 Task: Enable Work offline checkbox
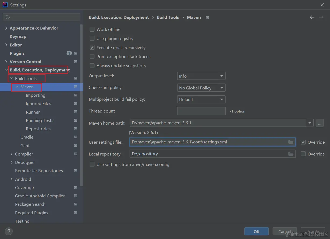tap(92, 29)
